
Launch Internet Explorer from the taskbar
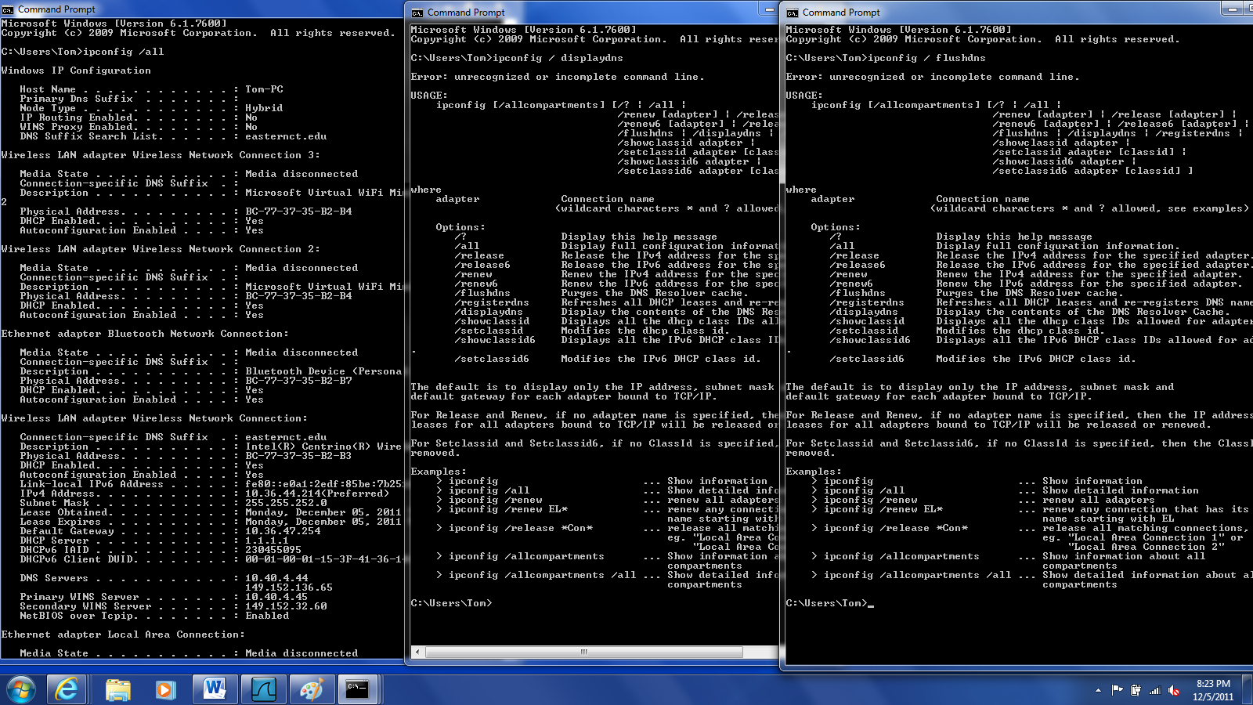pyautogui.click(x=67, y=689)
